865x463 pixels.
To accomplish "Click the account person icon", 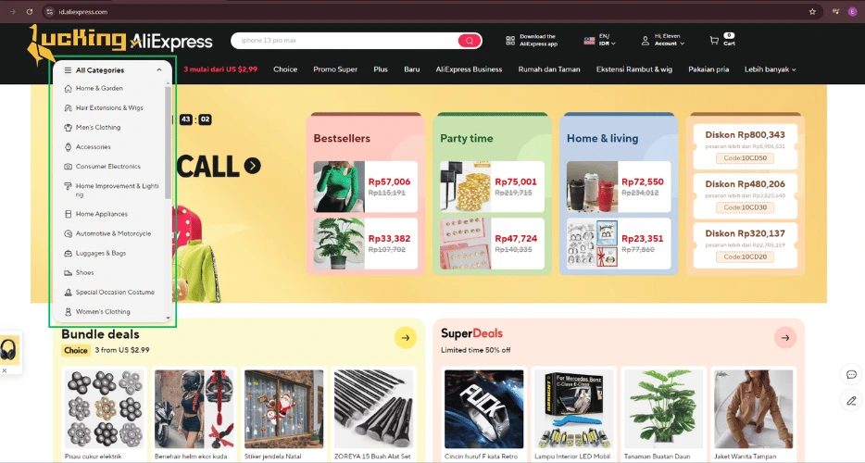I will [645, 41].
